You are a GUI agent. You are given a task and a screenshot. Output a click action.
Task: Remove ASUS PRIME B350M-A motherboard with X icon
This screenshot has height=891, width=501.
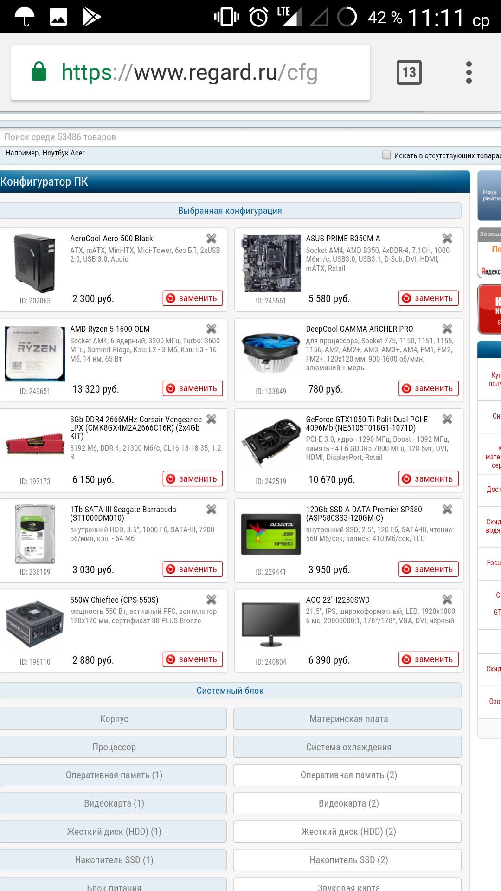tap(447, 239)
